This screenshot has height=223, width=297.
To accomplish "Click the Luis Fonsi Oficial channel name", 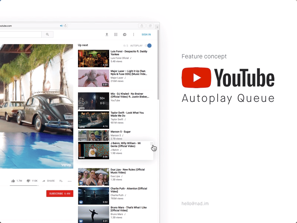I will tap(120, 58).
